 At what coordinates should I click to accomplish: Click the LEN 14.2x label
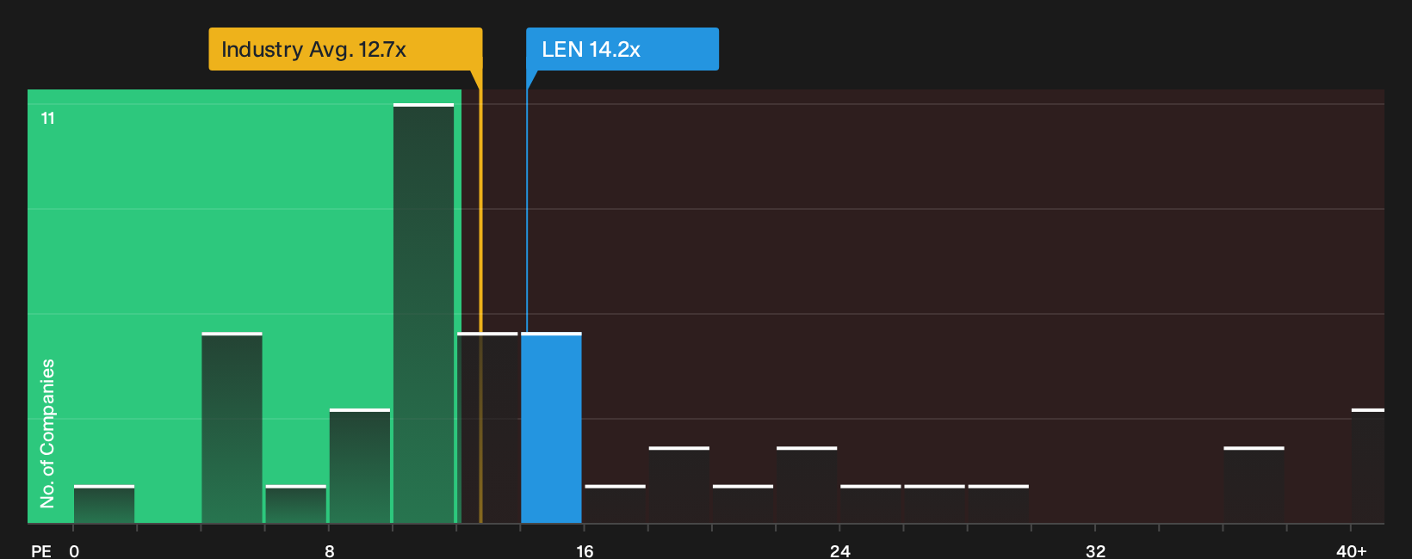[622, 49]
